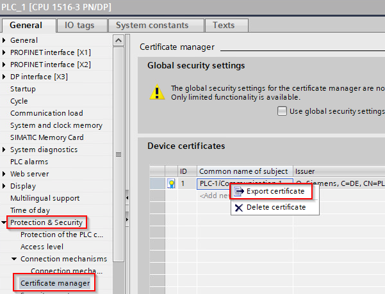Click the Export certificate arrow icon
The image size is (385, 294).
click(x=239, y=191)
